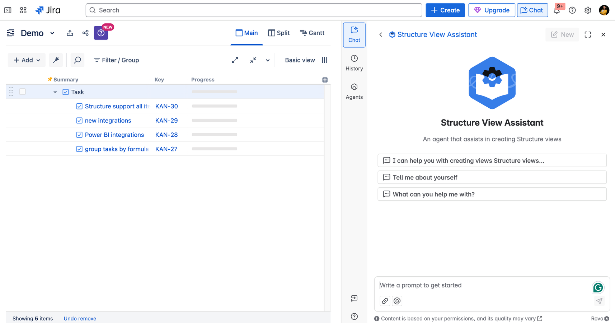Select the 'Tell me about yourself' suggestion
The width and height of the screenshot is (615, 323).
point(492,177)
